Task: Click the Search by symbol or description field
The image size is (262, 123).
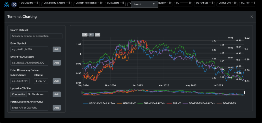Action: click(x=36, y=36)
